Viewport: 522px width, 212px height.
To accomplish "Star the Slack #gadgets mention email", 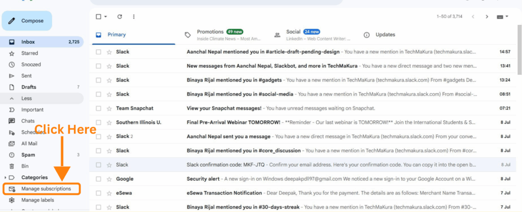I will click(109, 80).
